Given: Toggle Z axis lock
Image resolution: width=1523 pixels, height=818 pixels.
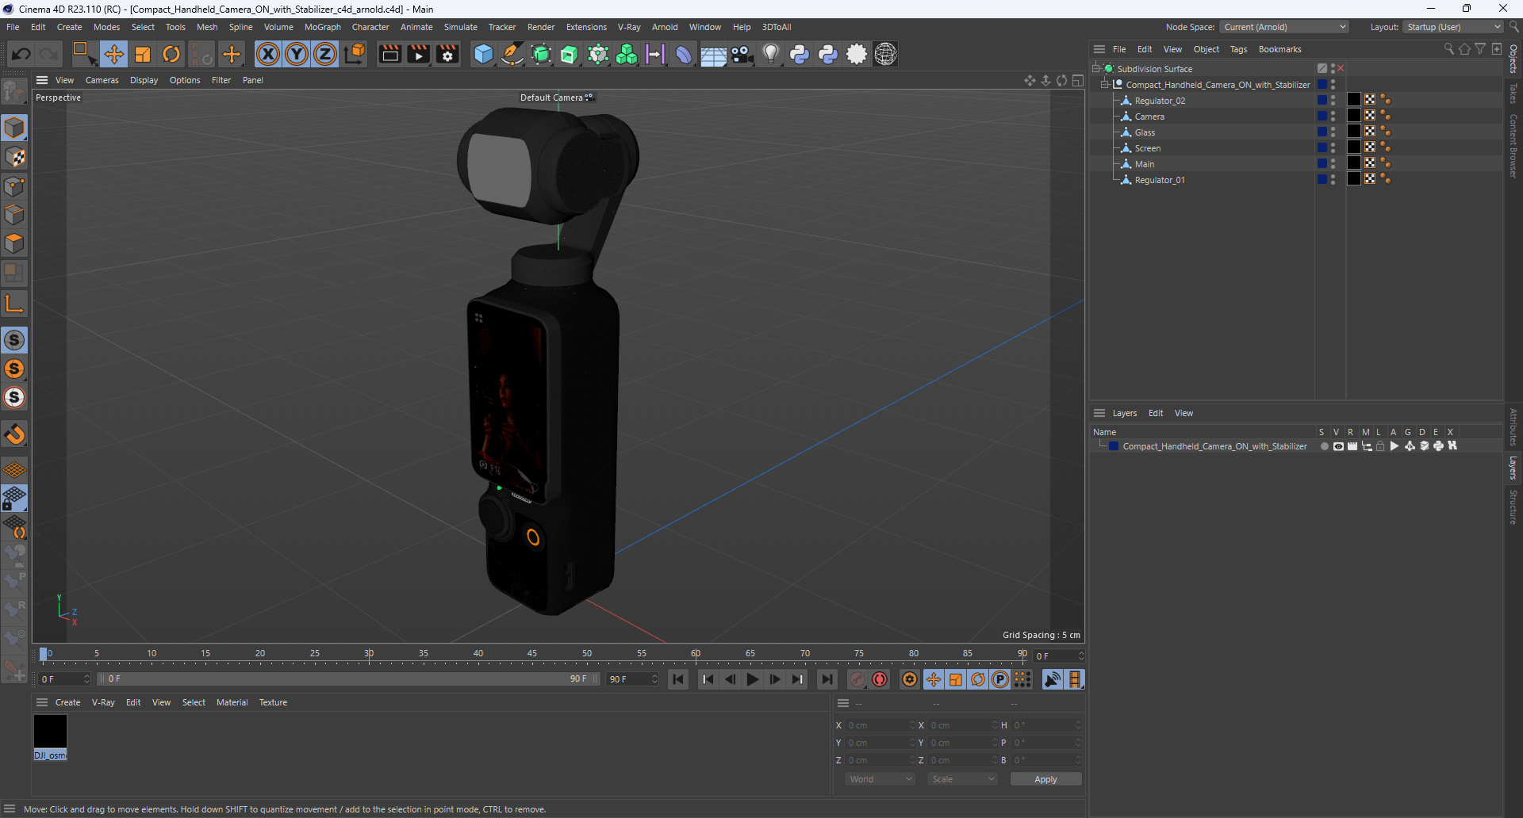Looking at the screenshot, I should coord(325,54).
